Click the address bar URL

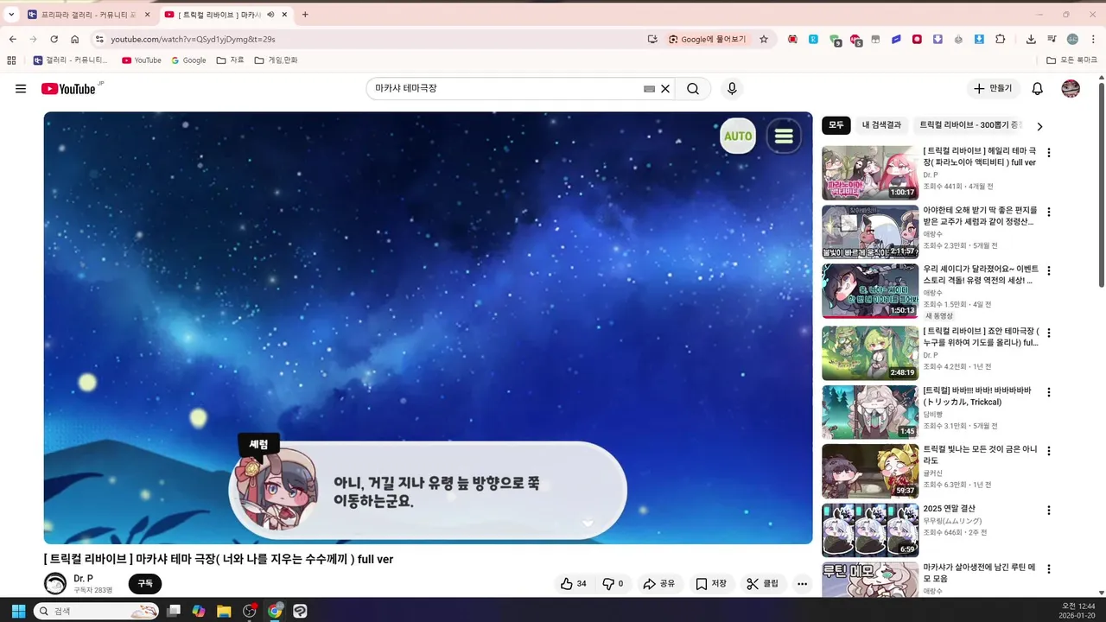[x=193, y=39]
